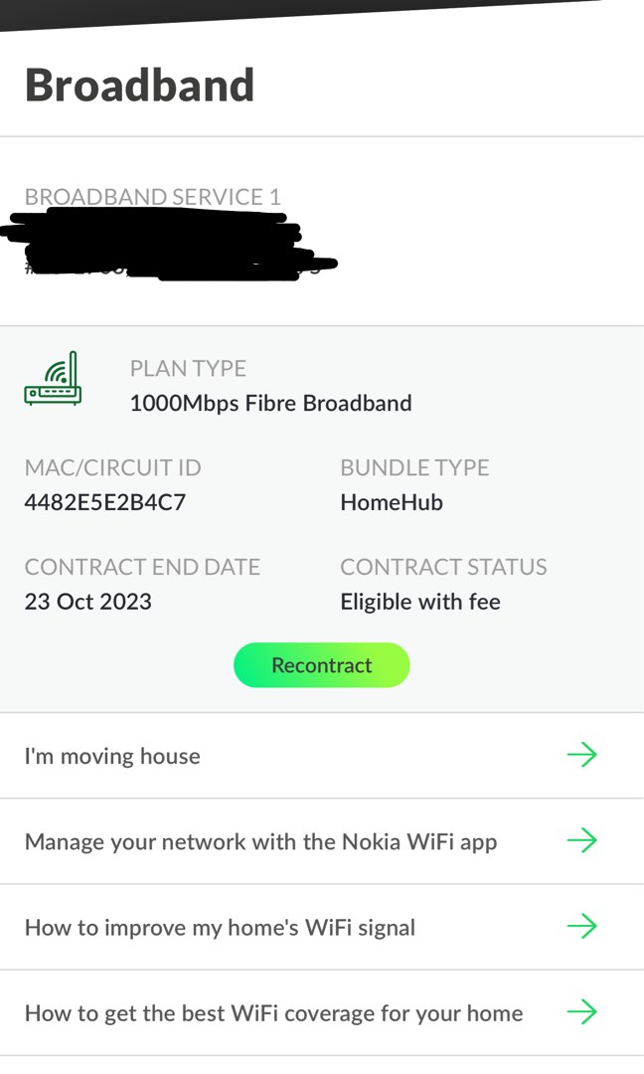Image resolution: width=644 pixels, height=1074 pixels.
Task: Click the MAC/Circuit ID value 4482E5E2B4C7
Action: click(107, 501)
